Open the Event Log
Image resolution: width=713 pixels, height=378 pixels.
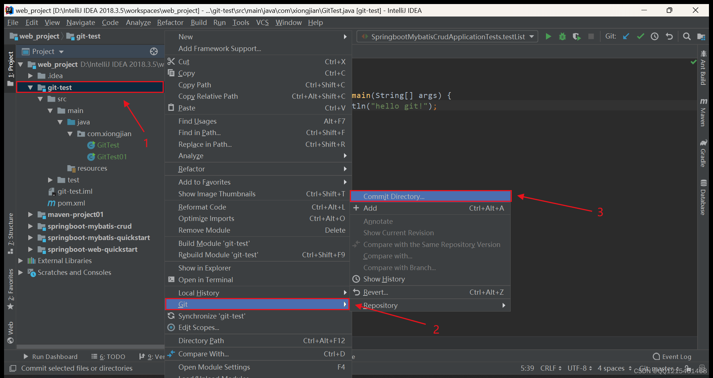pyautogui.click(x=672, y=357)
